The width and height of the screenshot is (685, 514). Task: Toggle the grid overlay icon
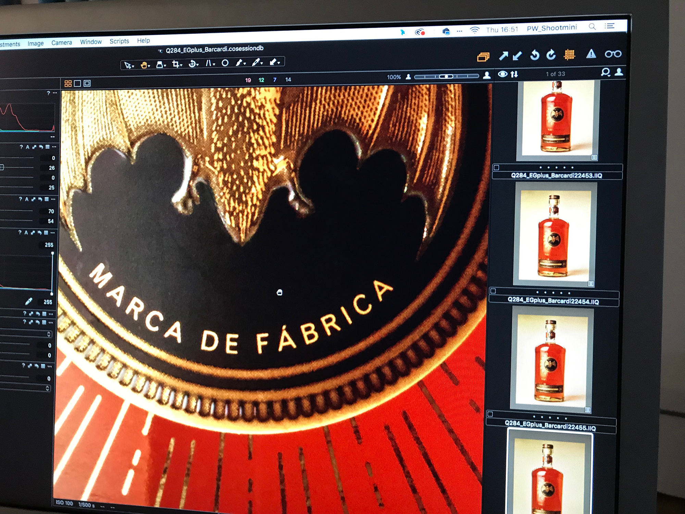pyautogui.click(x=569, y=54)
